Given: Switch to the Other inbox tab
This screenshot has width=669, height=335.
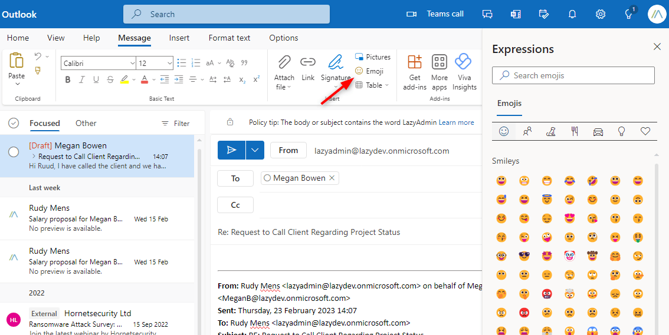Looking at the screenshot, I should point(86,123).
